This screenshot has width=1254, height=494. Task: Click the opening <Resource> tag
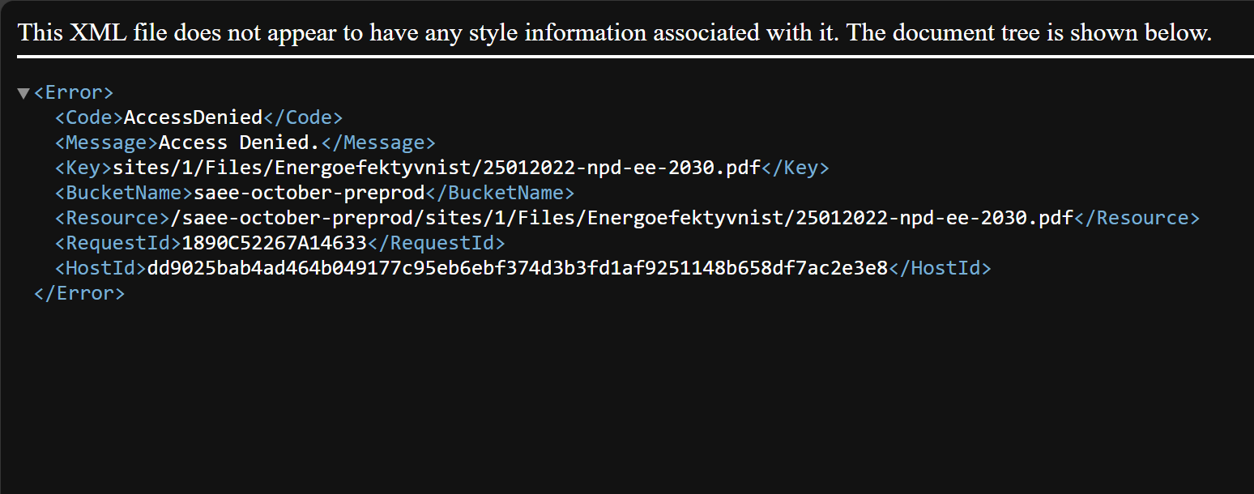point(112,218)
